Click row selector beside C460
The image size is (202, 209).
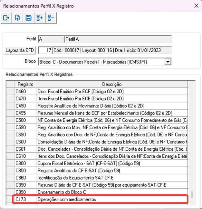click(10, 92)
